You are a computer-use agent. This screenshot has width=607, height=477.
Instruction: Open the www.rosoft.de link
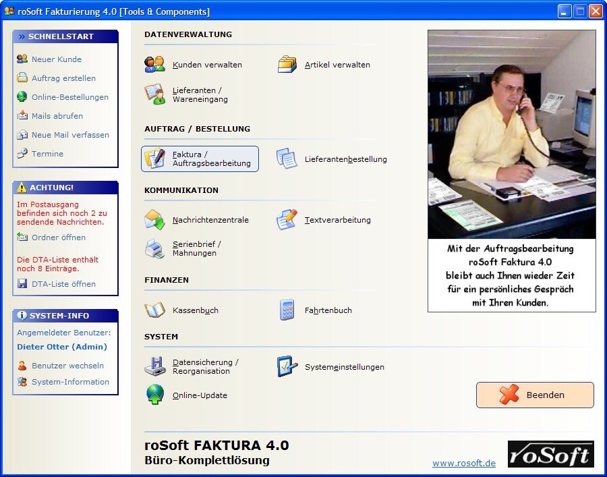click(464, 463)
